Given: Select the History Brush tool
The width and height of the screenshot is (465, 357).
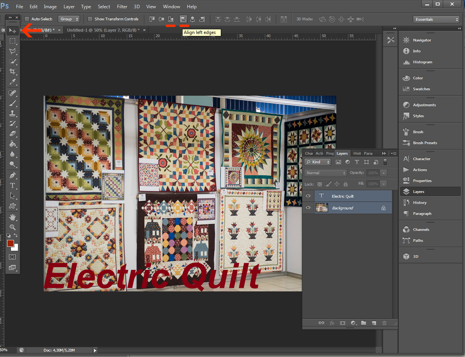Looking at the screenshot, I should click(x=12, y=123).
